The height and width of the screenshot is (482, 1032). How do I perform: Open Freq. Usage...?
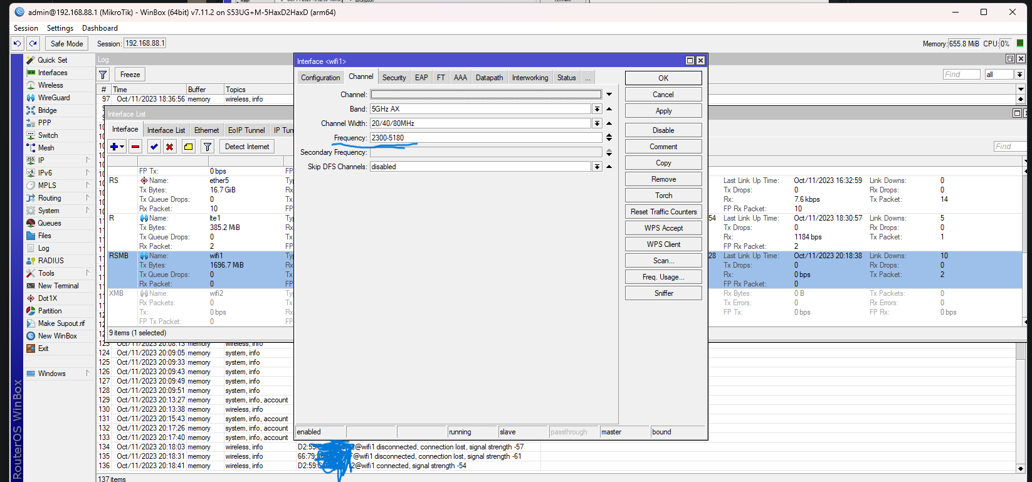pos(663,277)
